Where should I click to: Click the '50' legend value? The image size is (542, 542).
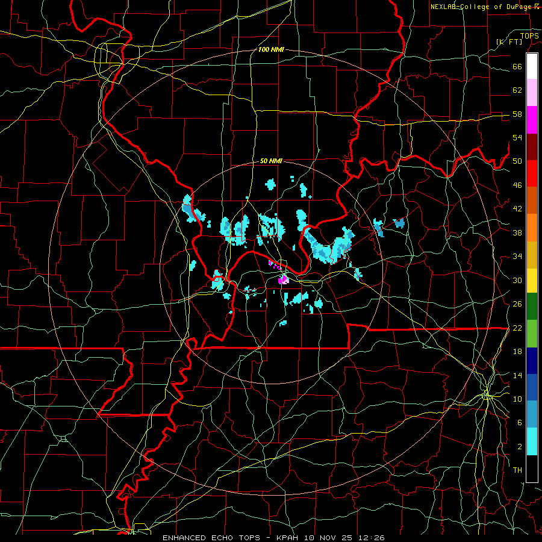(x=517, y=161)
